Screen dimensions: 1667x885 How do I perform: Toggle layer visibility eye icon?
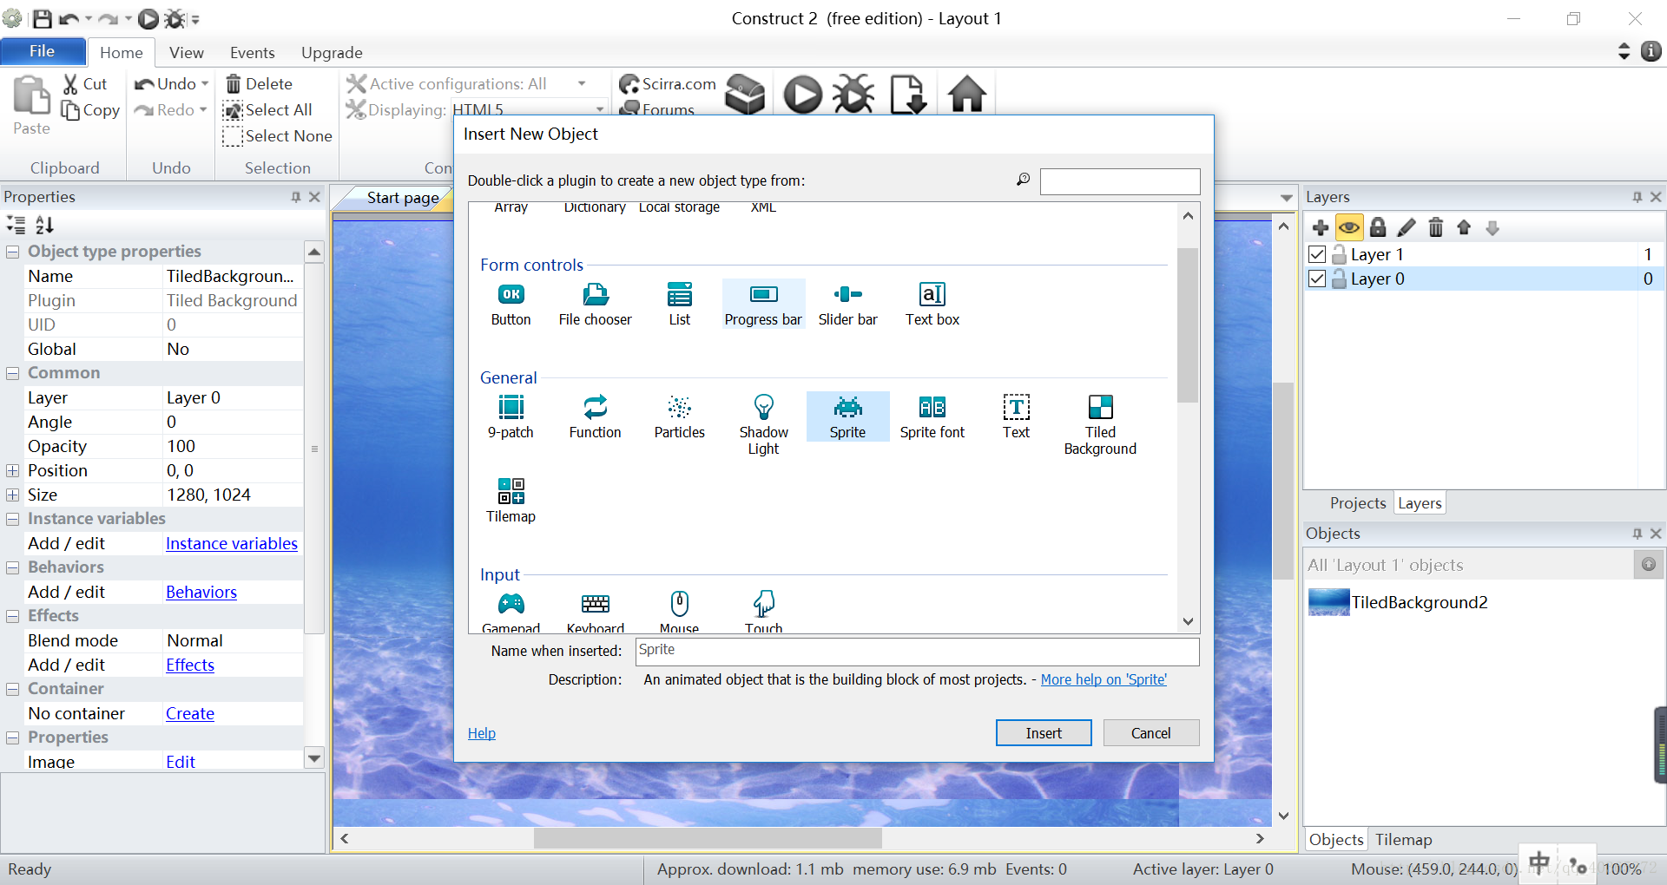coord(1349,227)
